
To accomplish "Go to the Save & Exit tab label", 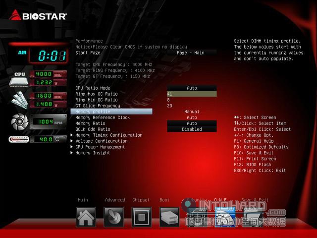I will 255,200.
